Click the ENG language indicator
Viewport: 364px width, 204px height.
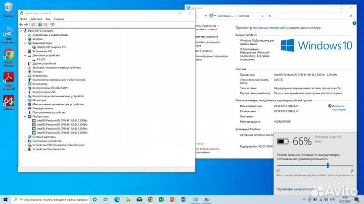point(333,199)
